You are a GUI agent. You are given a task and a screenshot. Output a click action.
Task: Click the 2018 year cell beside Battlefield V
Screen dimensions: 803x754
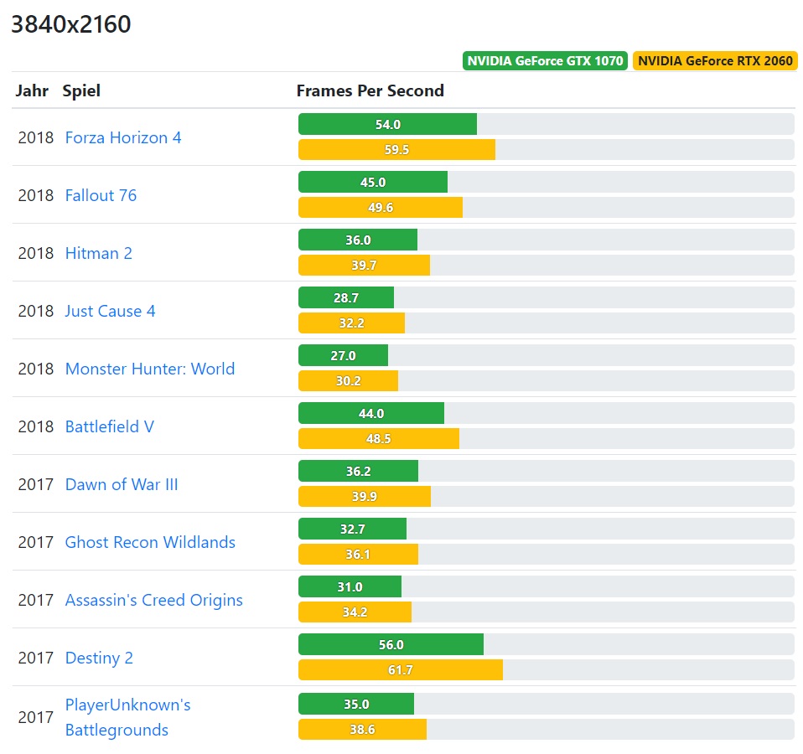pyautogui.click(x=36, y=427)
